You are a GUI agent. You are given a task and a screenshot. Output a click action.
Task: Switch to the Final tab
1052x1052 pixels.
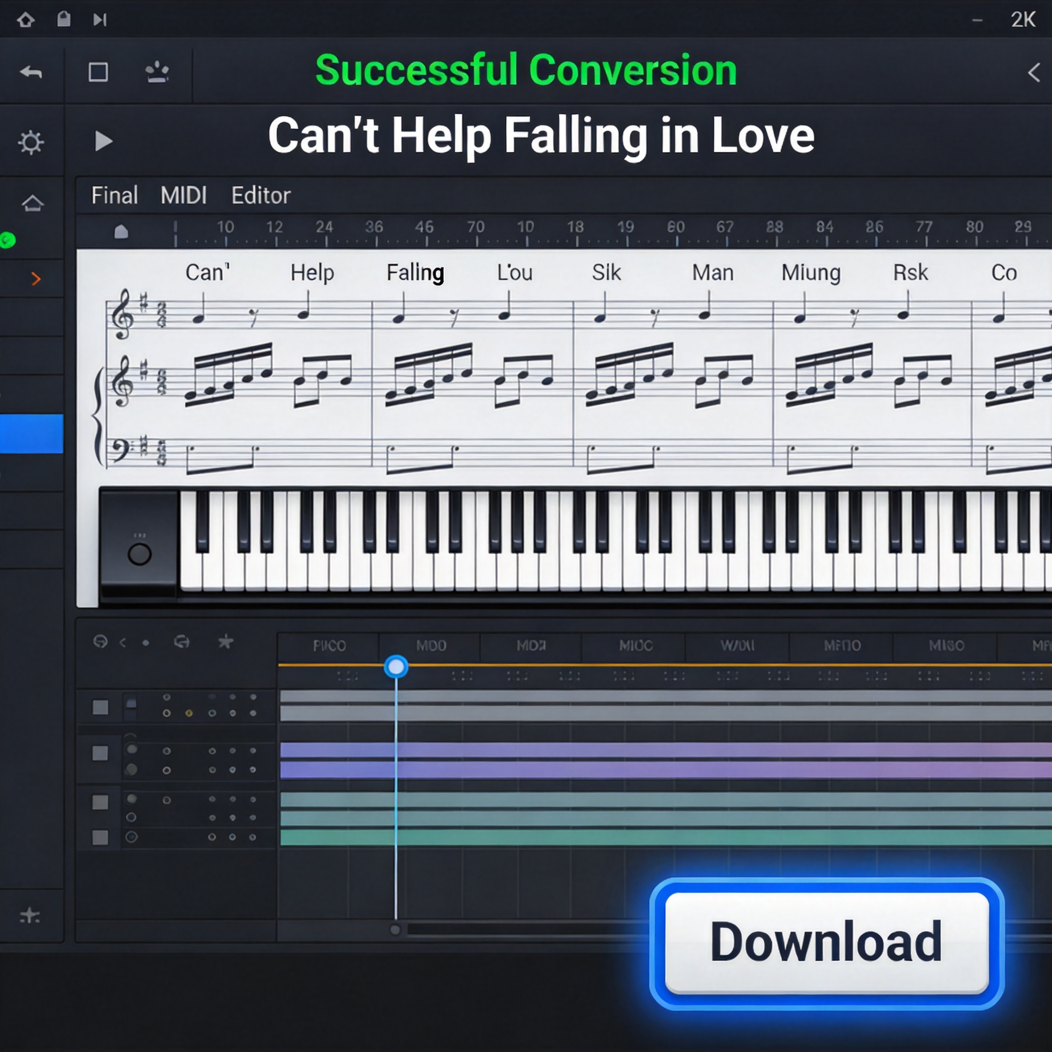click(115, 196)
